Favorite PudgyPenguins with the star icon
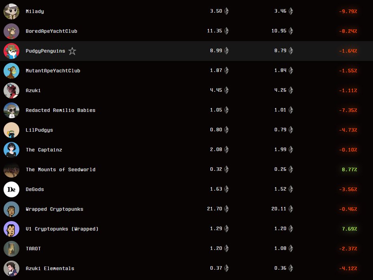This screenshot has width=373, height=280. [72, 51]
